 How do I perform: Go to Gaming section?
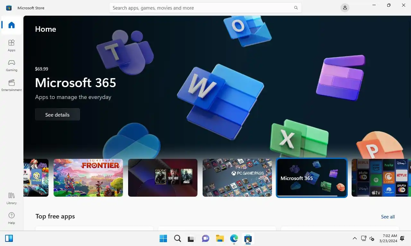[12, 65]
